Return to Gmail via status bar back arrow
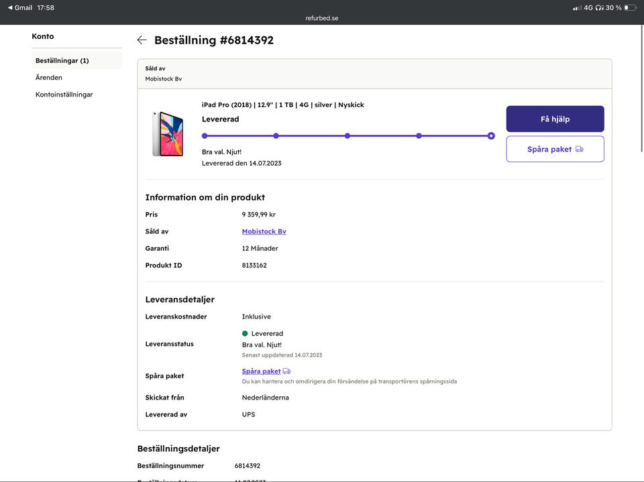This screenshot has width=644, height=482. (10, 7)
